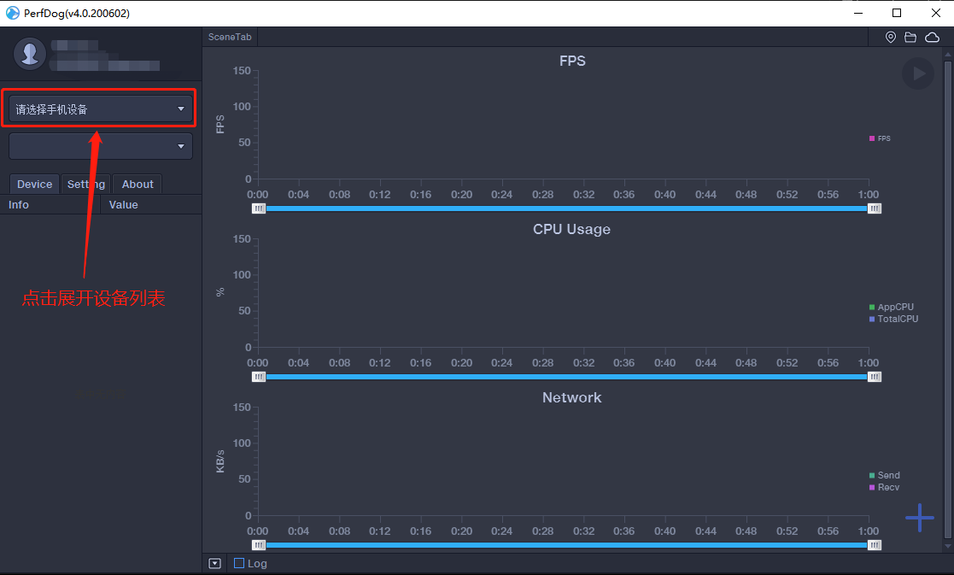The width and height of the screenshot is (954, 575).
Task: Click the Info column header
Action: [x=50, y=205]
